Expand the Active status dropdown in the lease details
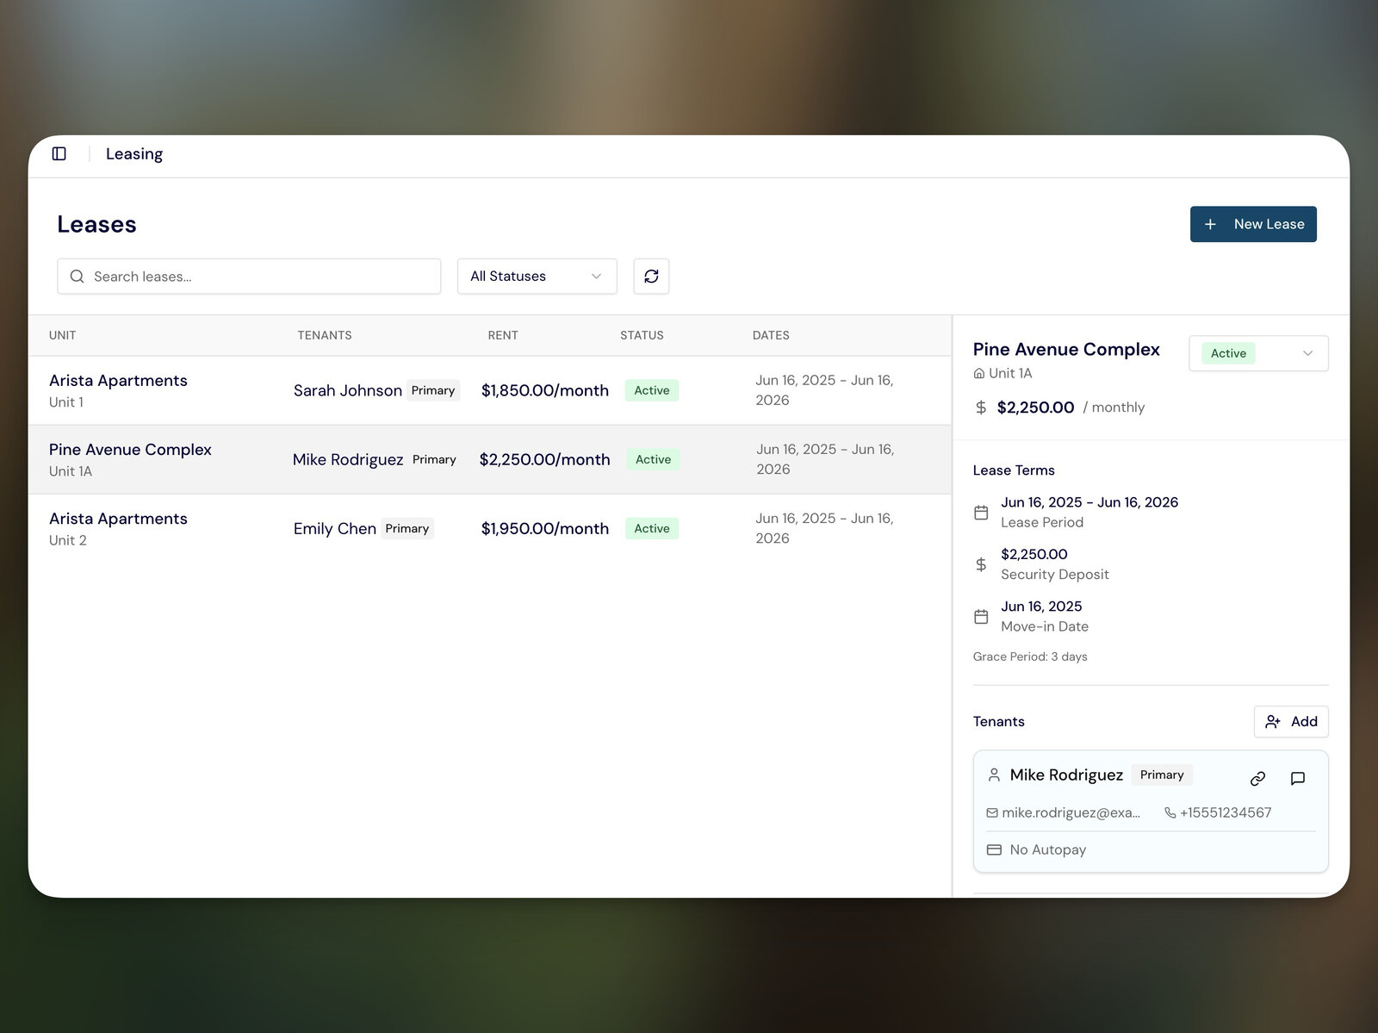 [x=1257, y=353]
